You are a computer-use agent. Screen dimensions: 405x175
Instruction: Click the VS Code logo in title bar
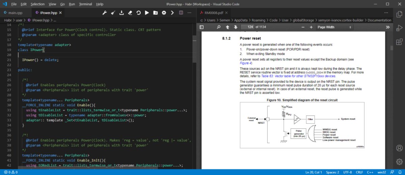click(x=5, y=4)
